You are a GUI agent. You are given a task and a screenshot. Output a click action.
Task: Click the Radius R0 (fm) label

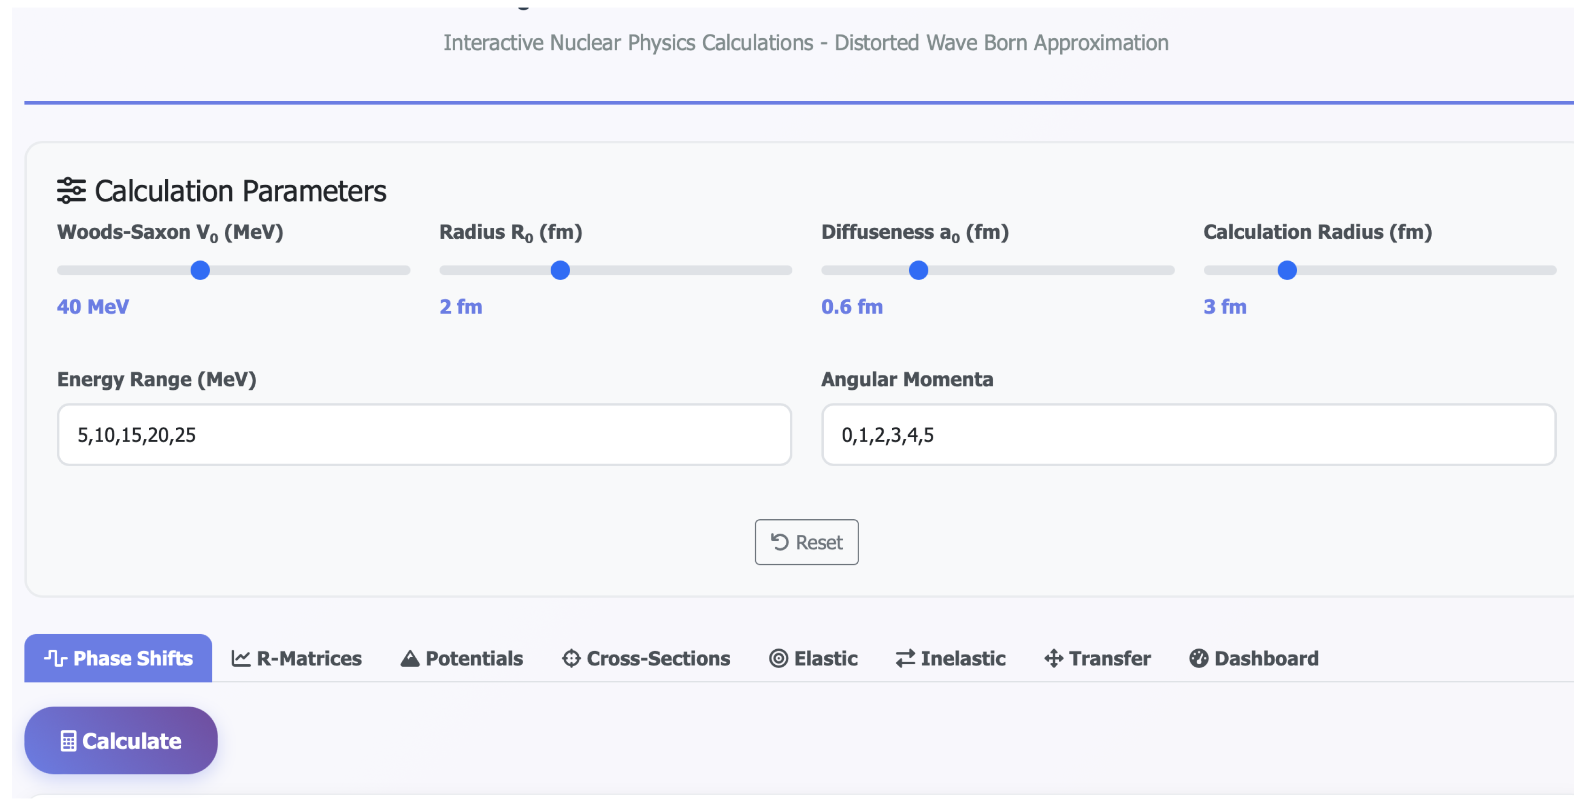coord(510,233)
